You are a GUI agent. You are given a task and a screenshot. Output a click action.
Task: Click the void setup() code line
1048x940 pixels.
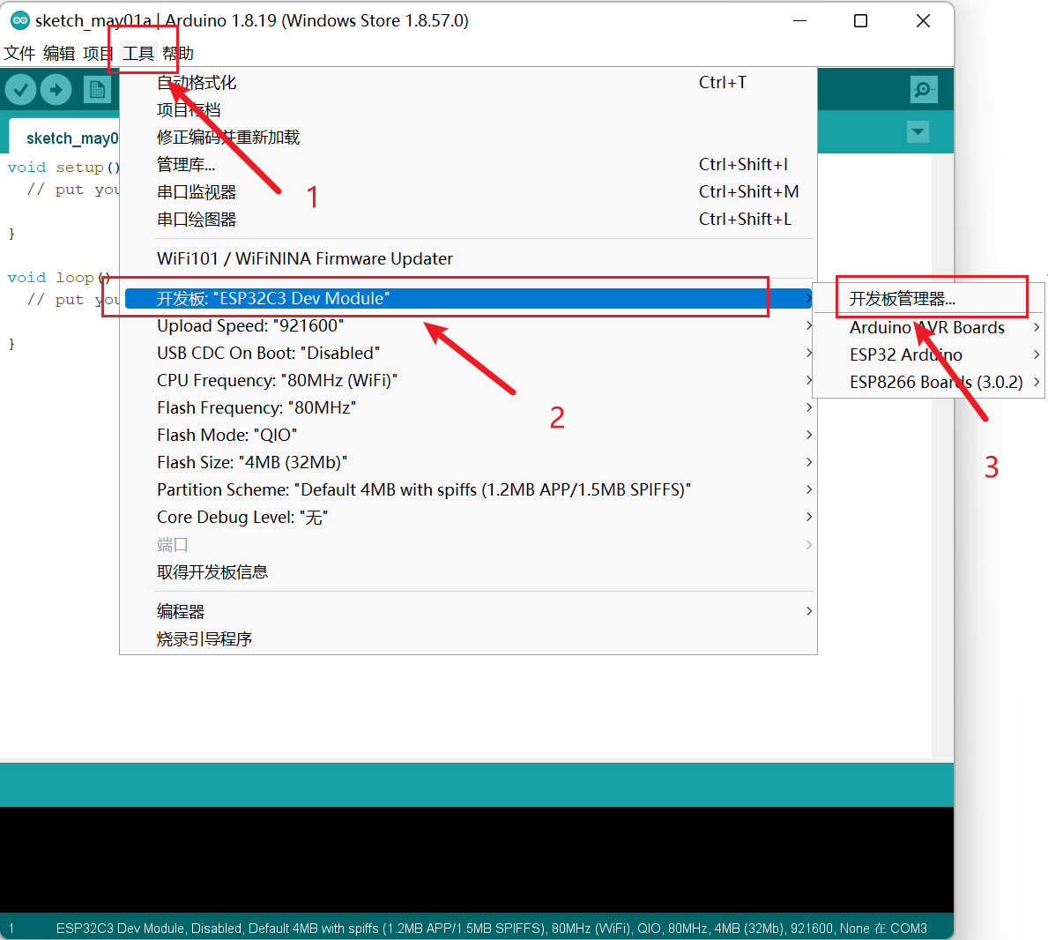(x=63, y=168)
